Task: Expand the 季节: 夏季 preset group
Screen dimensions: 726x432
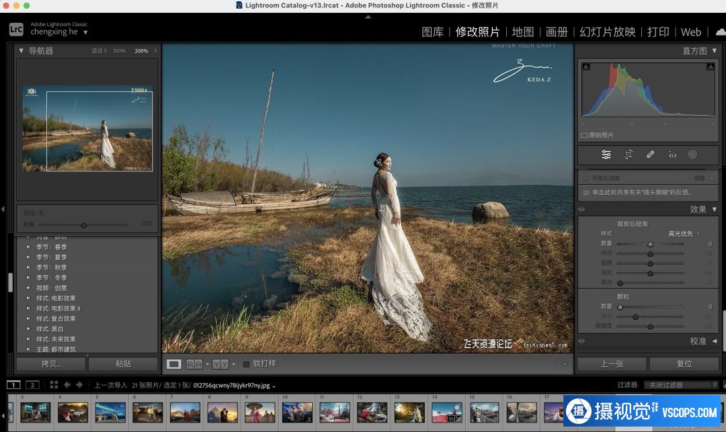Action: tap(28, 257)
